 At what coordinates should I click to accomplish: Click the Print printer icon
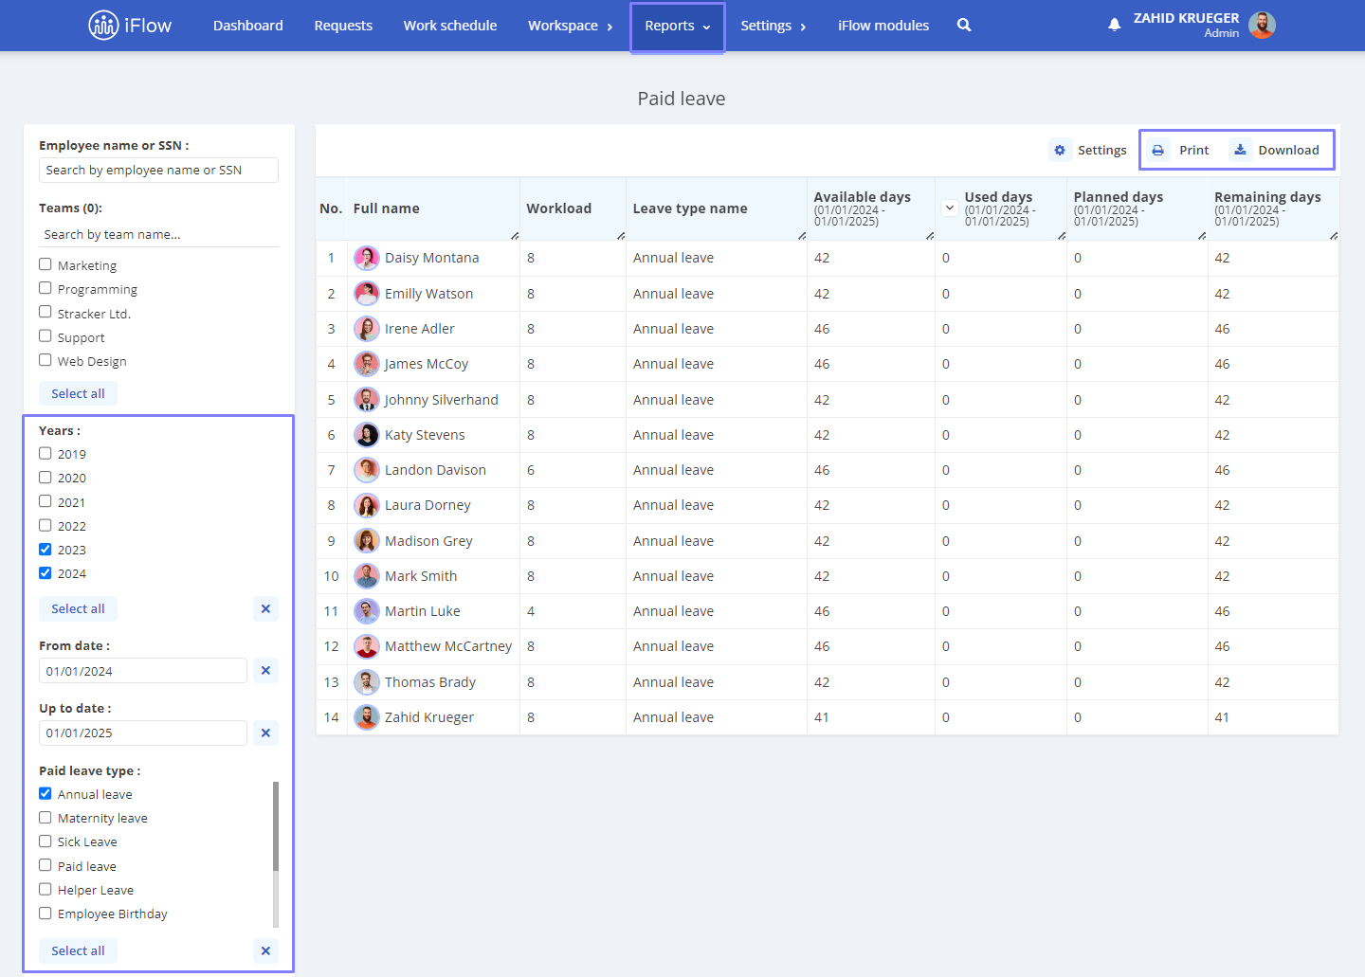1157,150
